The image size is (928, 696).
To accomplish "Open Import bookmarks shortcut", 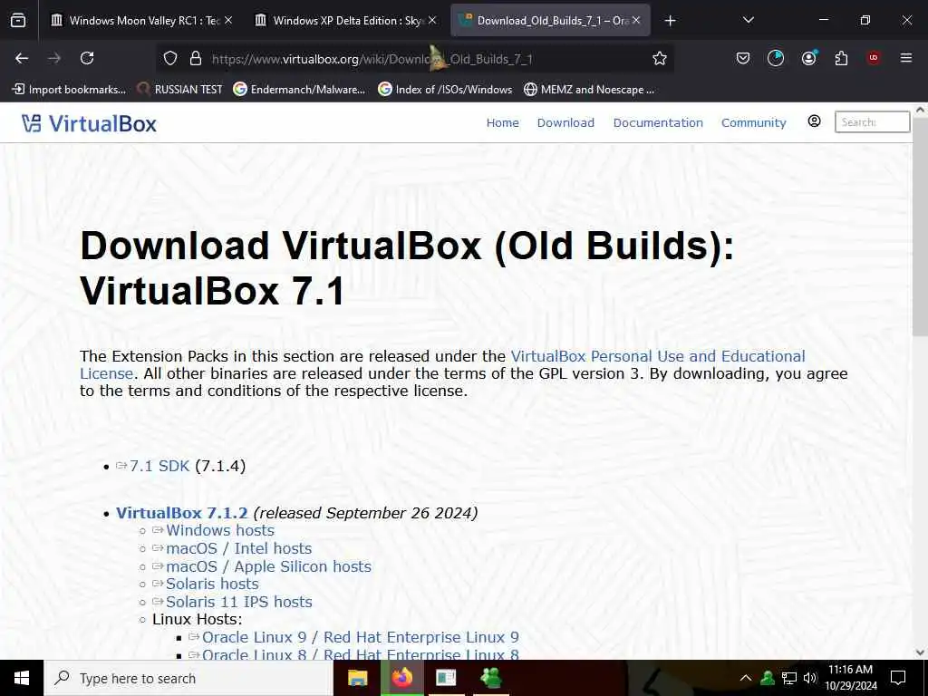I will pyautogui.click(x=69, y=90).
